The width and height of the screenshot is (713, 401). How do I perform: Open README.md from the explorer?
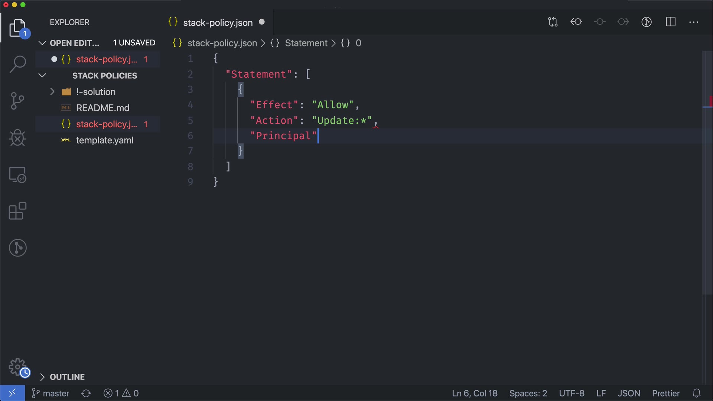coord(102,108)
